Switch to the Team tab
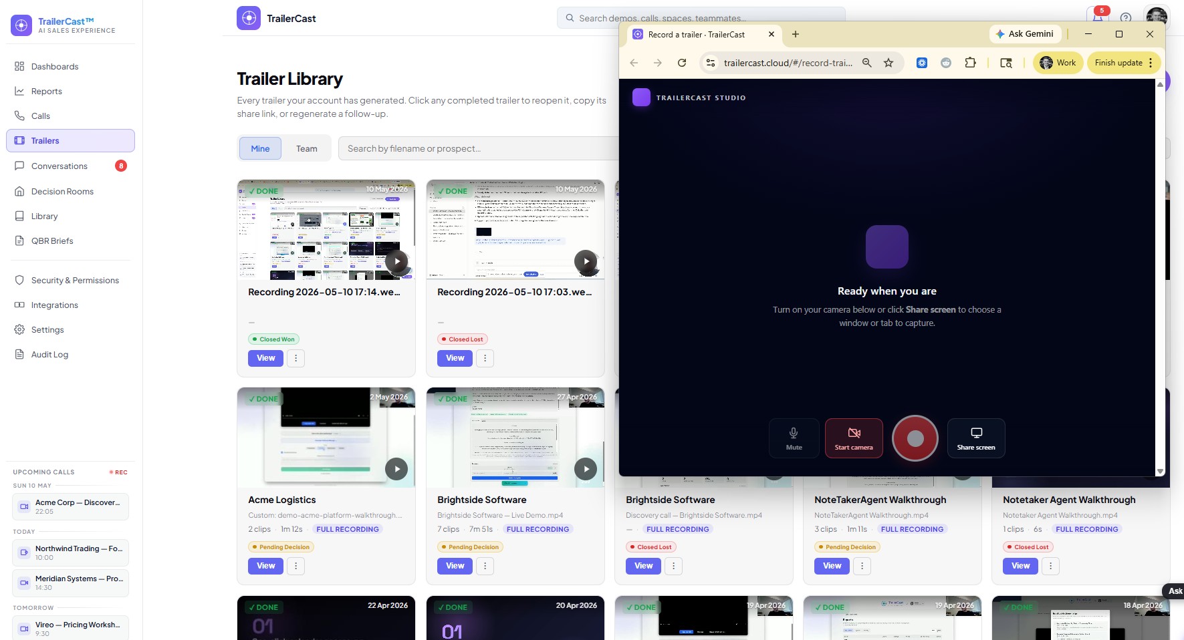Screen dimensions: 1184x640 click(x=307, y=148)
